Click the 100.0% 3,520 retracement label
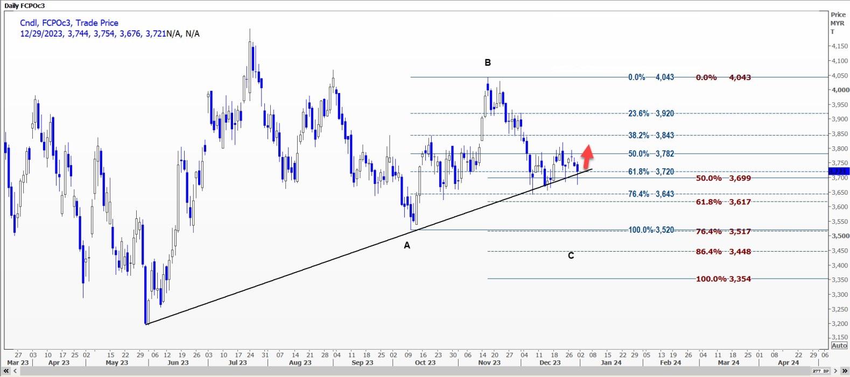Screen dimensions: 850x377 pyautogui.click(x=651, y=230)
